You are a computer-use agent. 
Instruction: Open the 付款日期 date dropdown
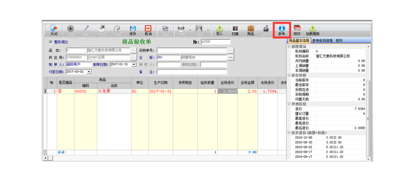tap(89, 72)
